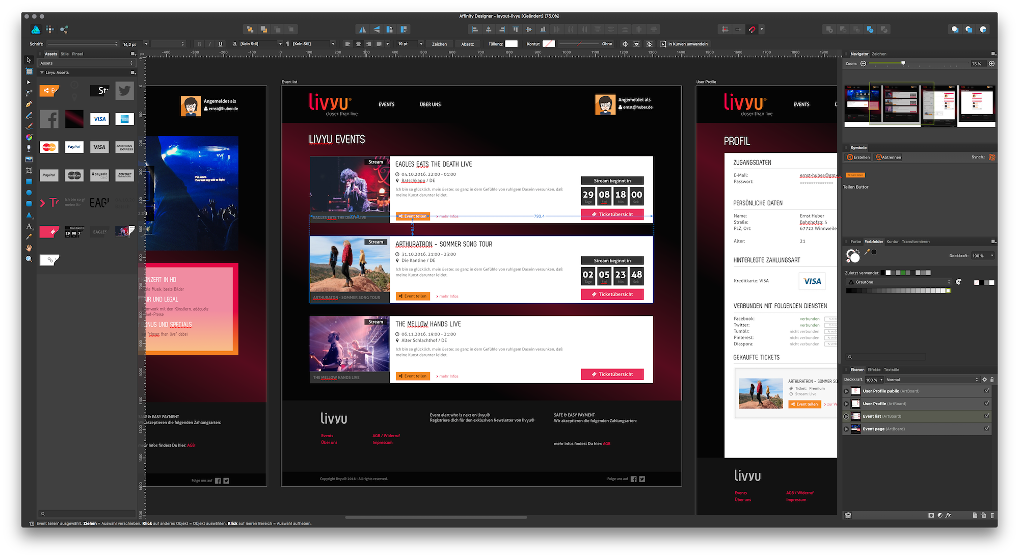
Task: Open the snapping options dropdown arrow
Action: point(762,30)
